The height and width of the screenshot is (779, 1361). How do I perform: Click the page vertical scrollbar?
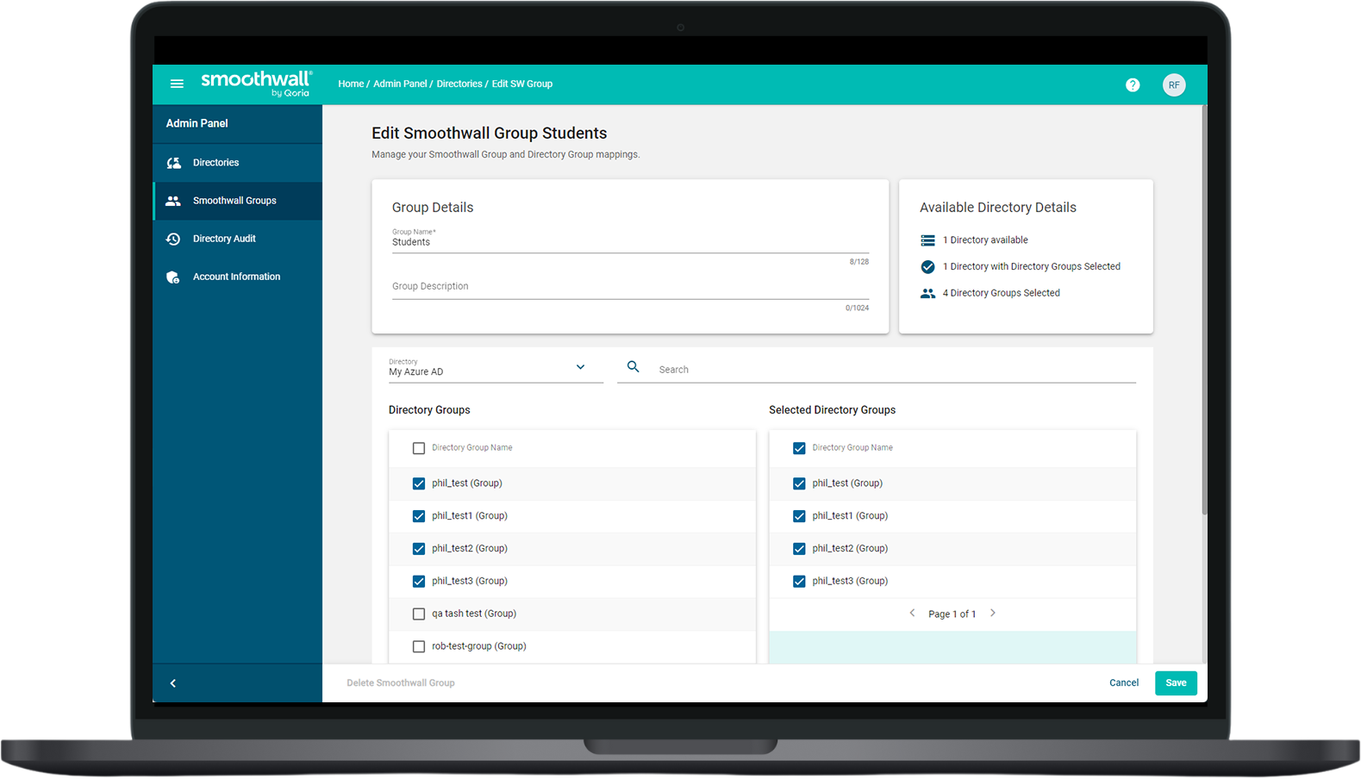pos(1204,310)
